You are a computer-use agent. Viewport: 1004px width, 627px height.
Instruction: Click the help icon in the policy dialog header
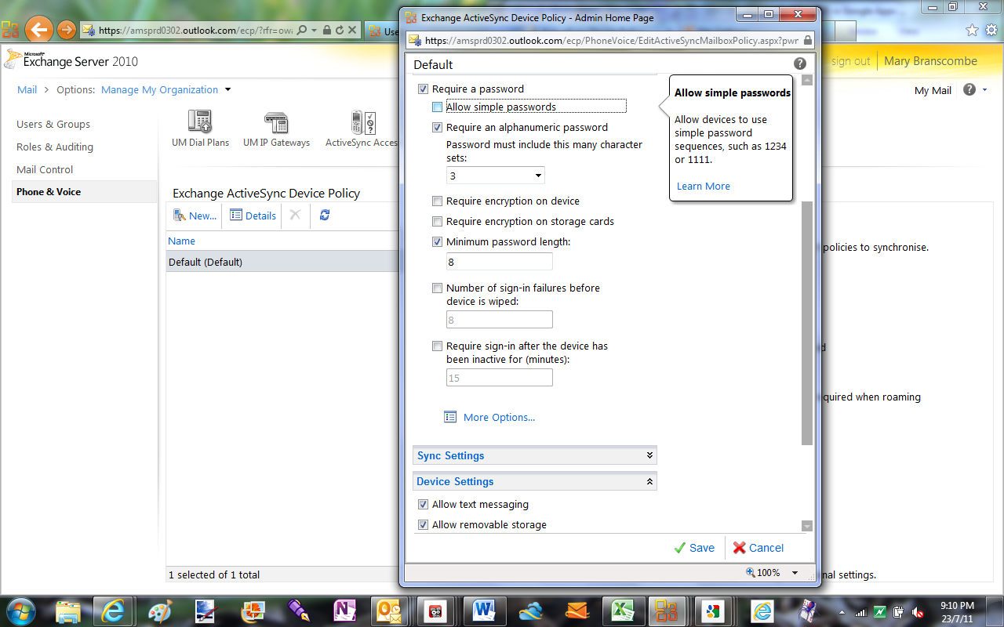[799, 64]
